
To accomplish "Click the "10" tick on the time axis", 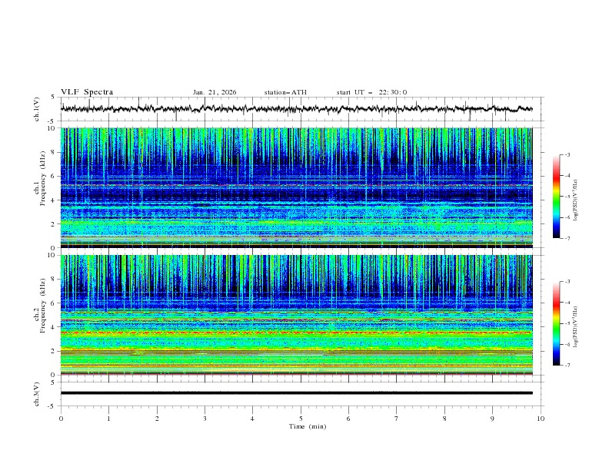I will (x=541, y=419).
